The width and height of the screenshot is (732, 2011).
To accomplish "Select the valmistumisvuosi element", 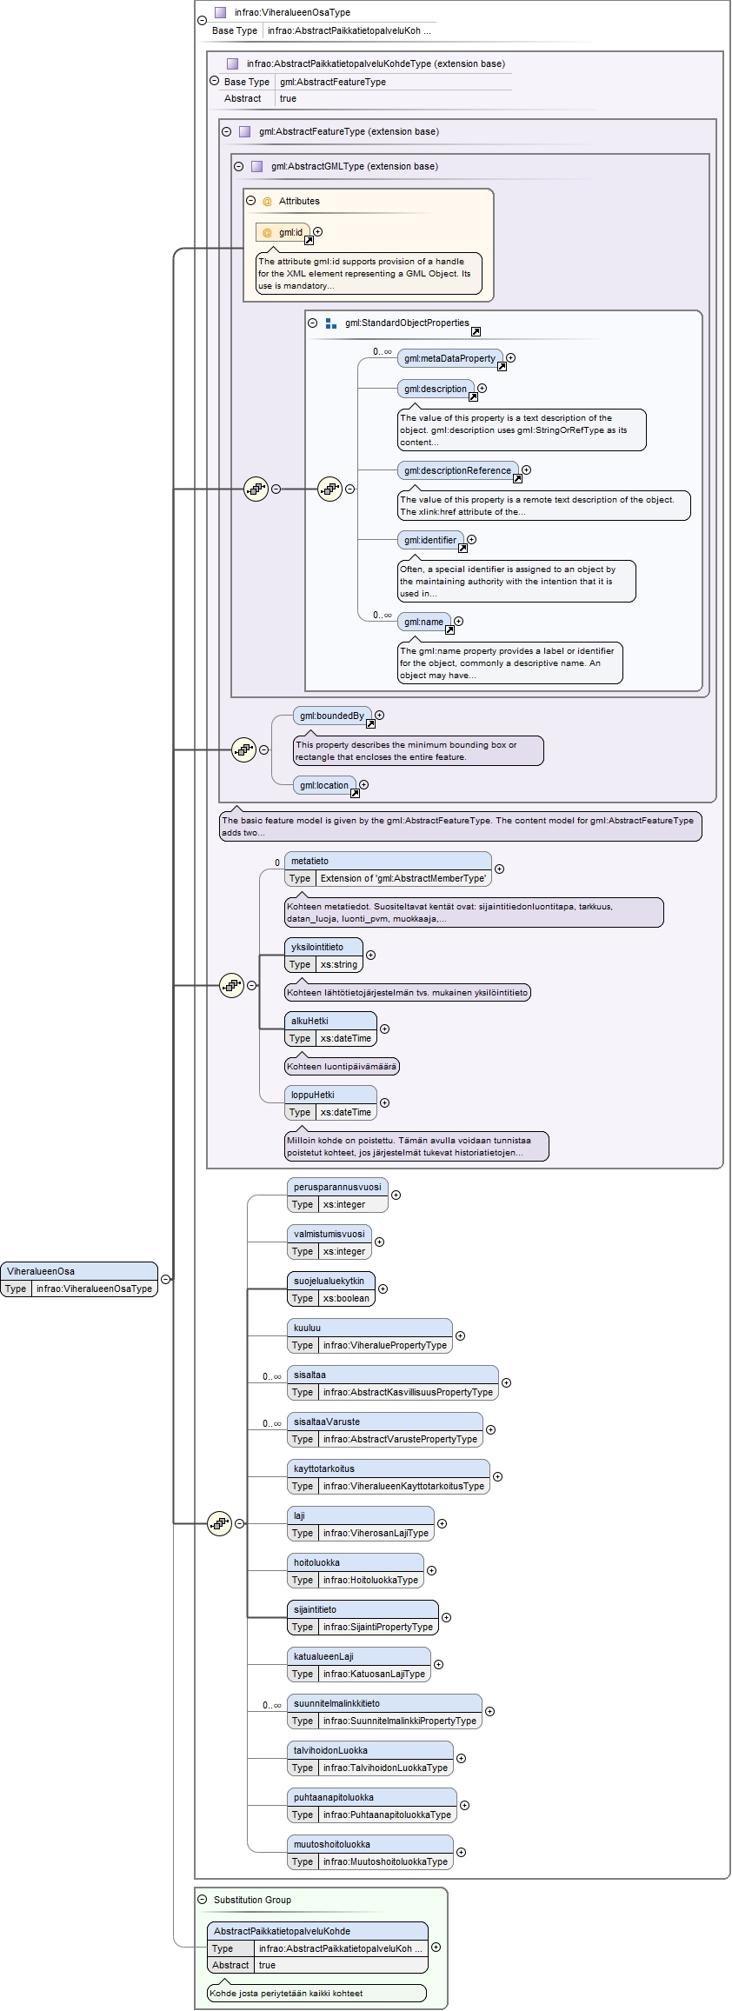I will (x=329, y=1242).
